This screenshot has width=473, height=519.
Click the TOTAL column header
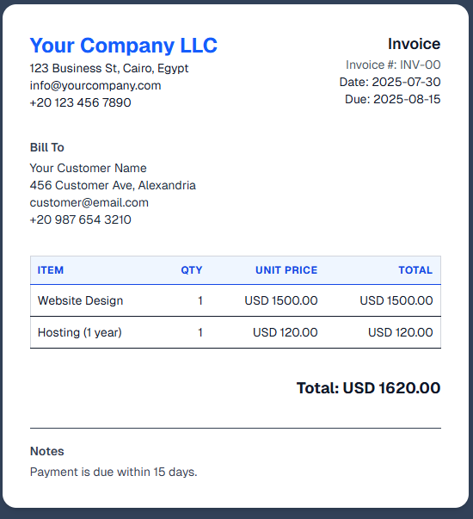415,270
